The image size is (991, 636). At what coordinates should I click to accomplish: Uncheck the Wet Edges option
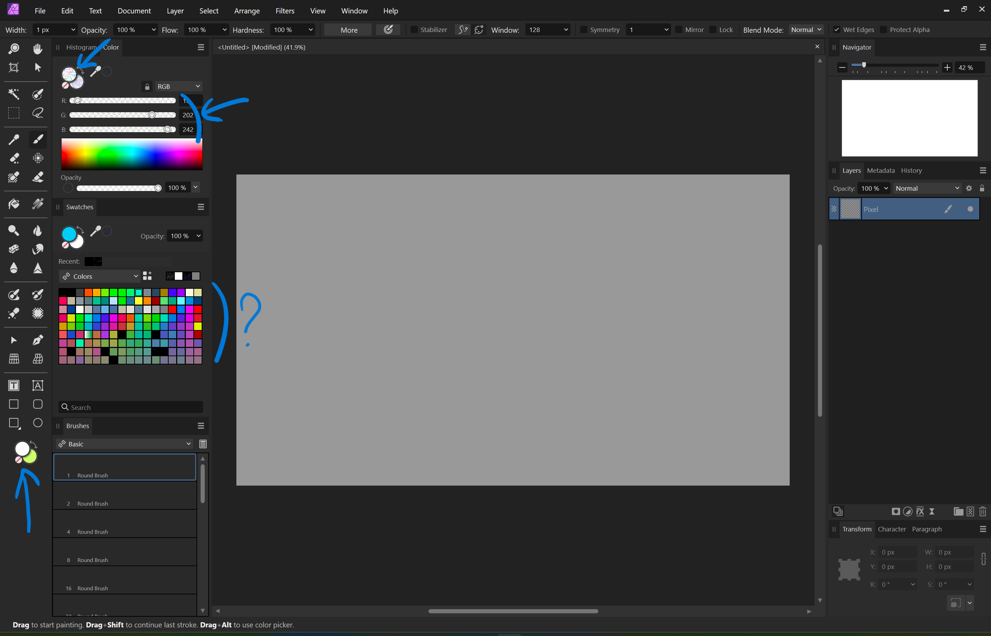coord(836,30)
